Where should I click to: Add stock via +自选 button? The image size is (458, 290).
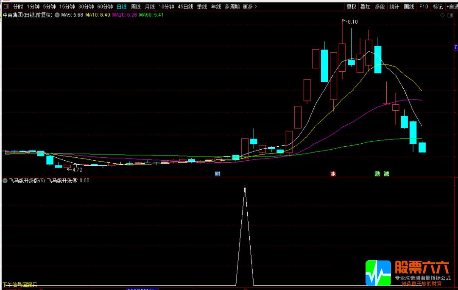(x=452, y=6)
